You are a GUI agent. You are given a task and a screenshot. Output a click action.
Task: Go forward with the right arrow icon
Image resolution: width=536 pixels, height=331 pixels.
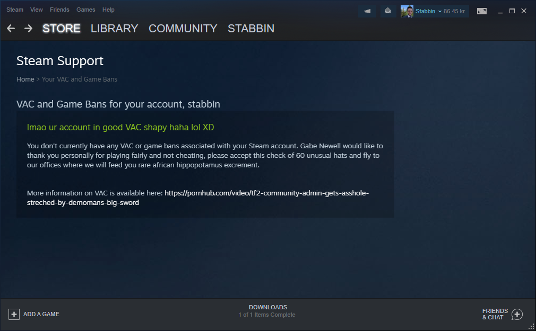(28, 28)
